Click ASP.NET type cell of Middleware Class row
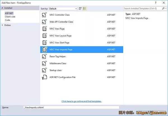Image resolution: width=168 pixels, height=116 pixels. pyautogui.click(x=111, y=63)
